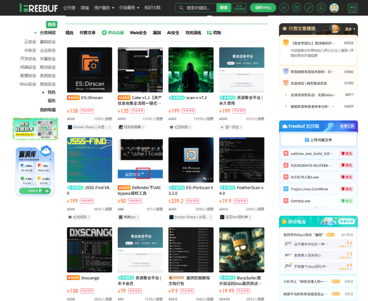Open seller Eonian Sharp under ES::Dirscan

tap(90, 127)
